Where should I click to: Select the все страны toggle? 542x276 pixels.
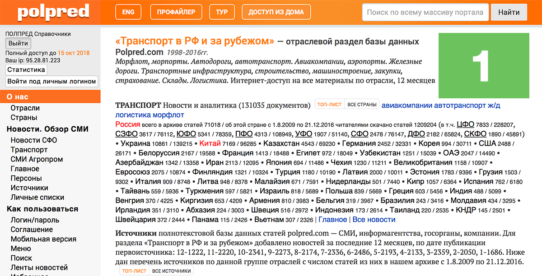pyautogui.click(x=362, y=105)
